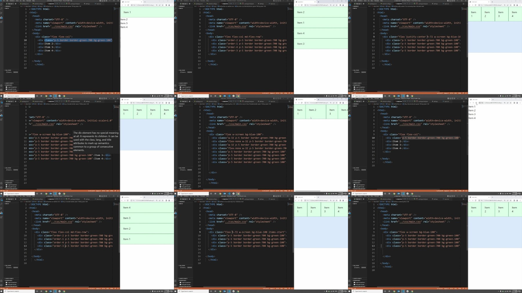Open Explorer icon in top-left VS Code window

[x=1, y=4]
